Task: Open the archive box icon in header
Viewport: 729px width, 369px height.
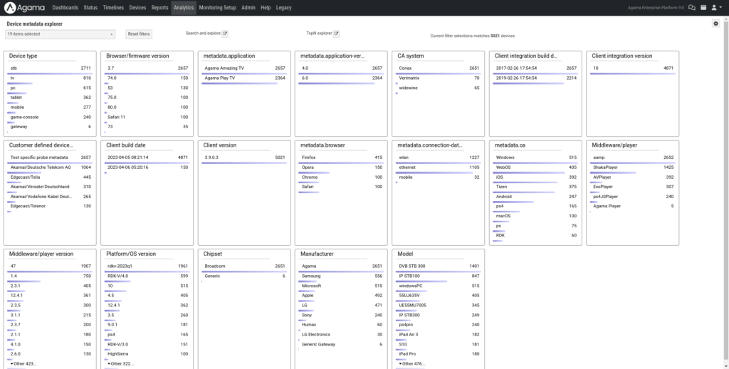Action: click(x=703, y=7)
